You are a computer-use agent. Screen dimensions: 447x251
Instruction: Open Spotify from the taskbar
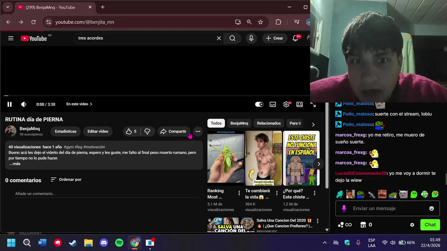tap(119, 243)
